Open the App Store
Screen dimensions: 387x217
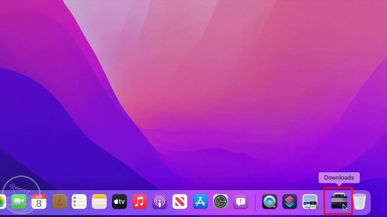tap(200, 201)
